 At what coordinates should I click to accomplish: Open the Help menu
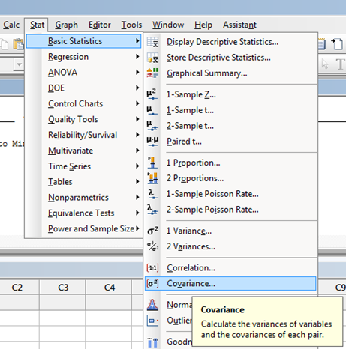click(203, 25)
